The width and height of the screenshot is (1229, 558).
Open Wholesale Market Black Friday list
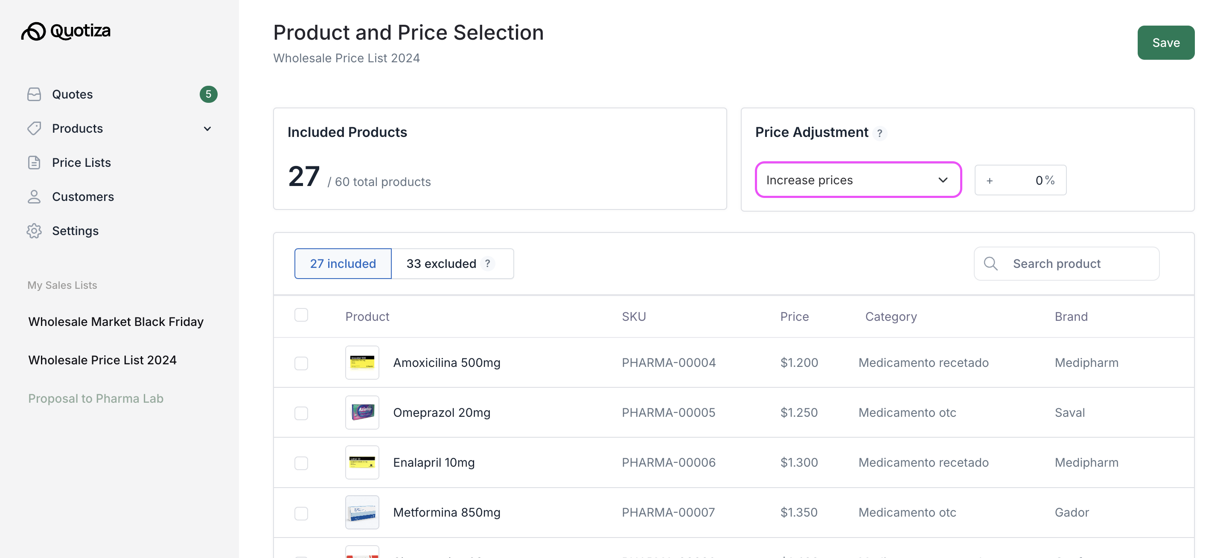pyautogui.click(x=116, y=321)
